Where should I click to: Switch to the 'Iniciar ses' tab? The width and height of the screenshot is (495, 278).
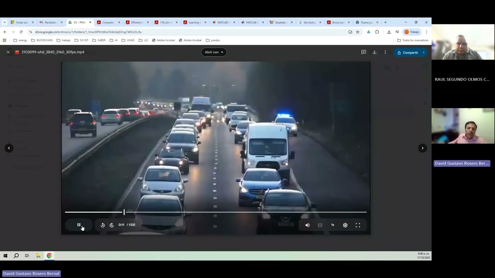pos(22,22)
